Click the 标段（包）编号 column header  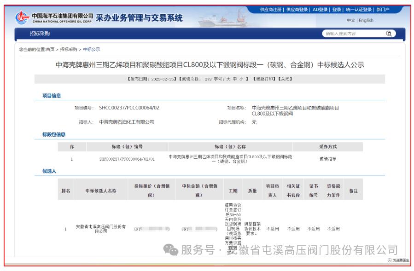pyautogui.click(x=127, y=146)
